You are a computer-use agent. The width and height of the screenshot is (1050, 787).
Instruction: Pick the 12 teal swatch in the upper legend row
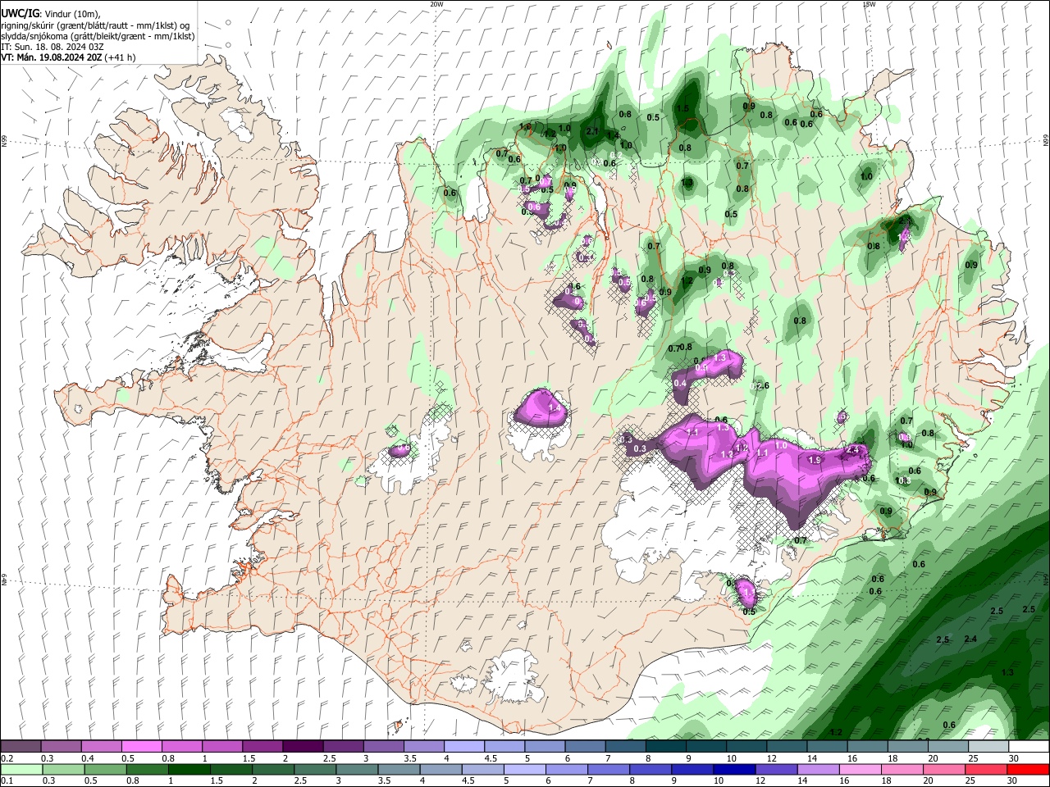tap(787, 746)
